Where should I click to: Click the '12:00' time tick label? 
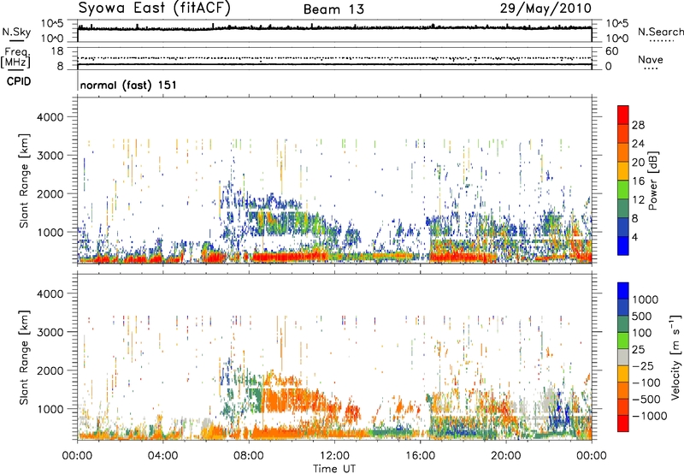click(x=334, y=456)
